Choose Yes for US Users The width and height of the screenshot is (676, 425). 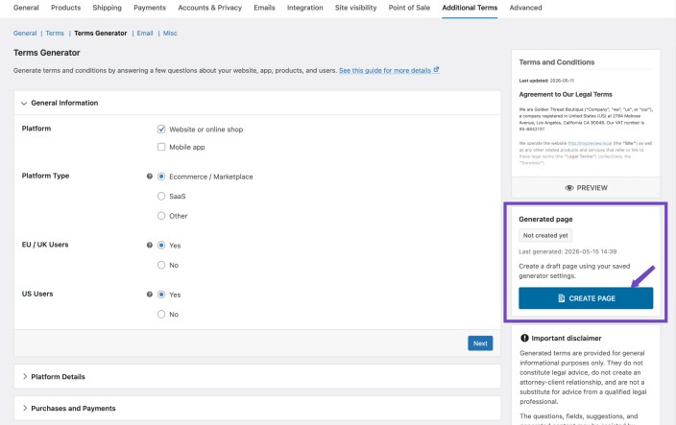click(x=161, y=295)
